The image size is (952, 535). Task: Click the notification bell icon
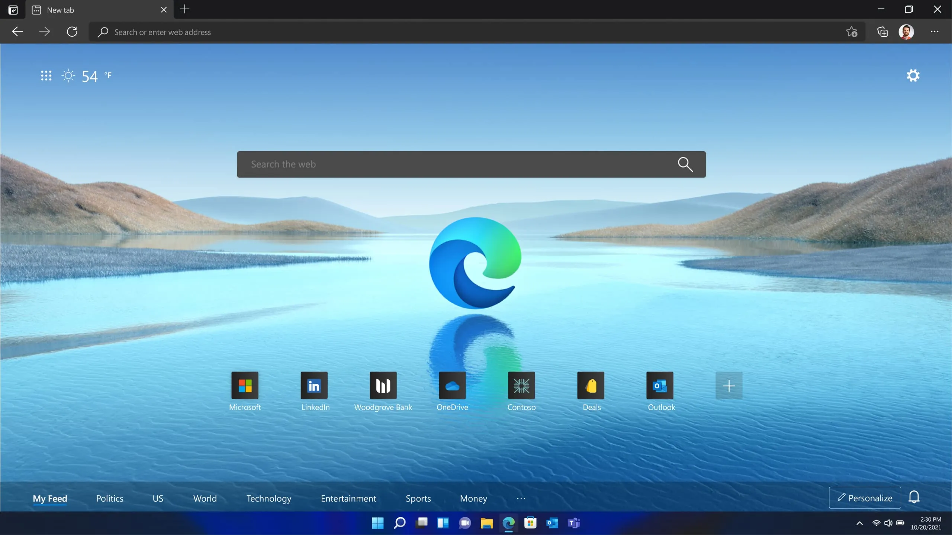(x=914, y=497)
